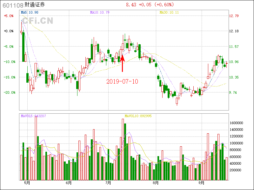Click the 1600000 volume axis label
Image resolution: width=254 pixels, height=190 pixels.
click(237, 123)
